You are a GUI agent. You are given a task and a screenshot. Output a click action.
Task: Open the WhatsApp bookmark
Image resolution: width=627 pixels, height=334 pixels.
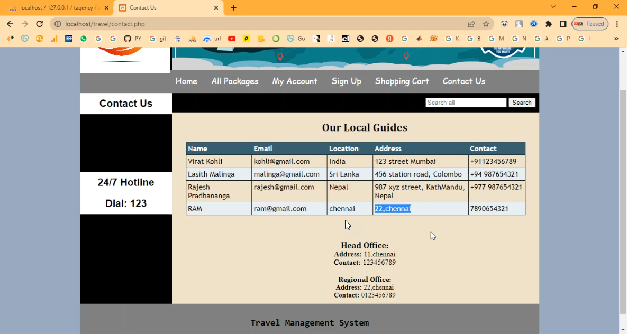click(84, 39)
